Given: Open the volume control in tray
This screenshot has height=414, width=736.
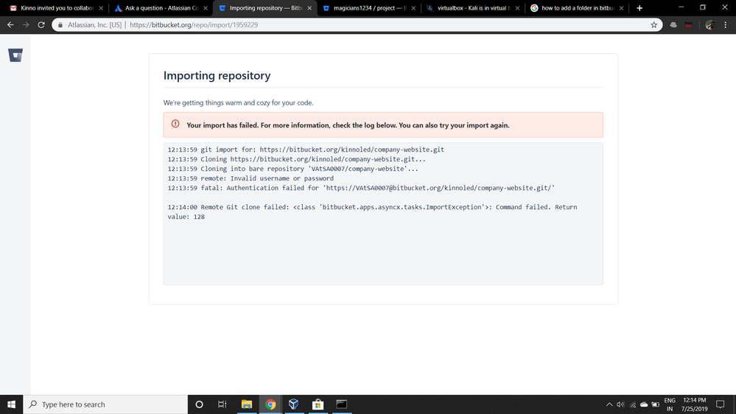Looking at the screenshot, I should coord(620,404).
